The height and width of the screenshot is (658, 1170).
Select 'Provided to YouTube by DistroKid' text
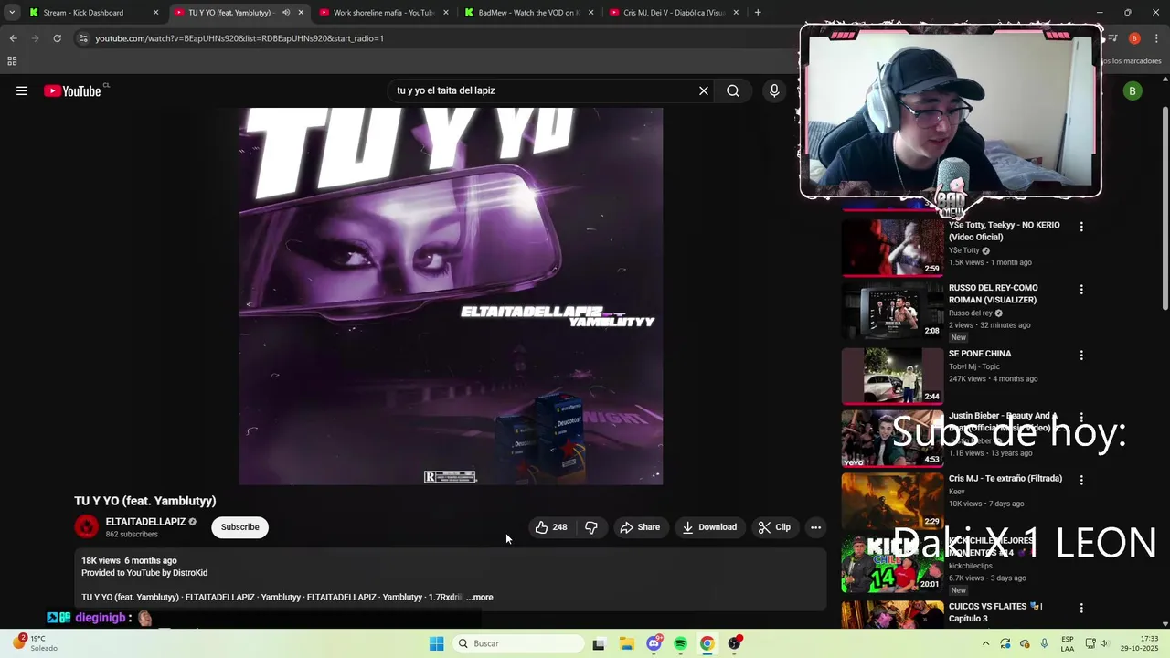click(x=144, y=573)
